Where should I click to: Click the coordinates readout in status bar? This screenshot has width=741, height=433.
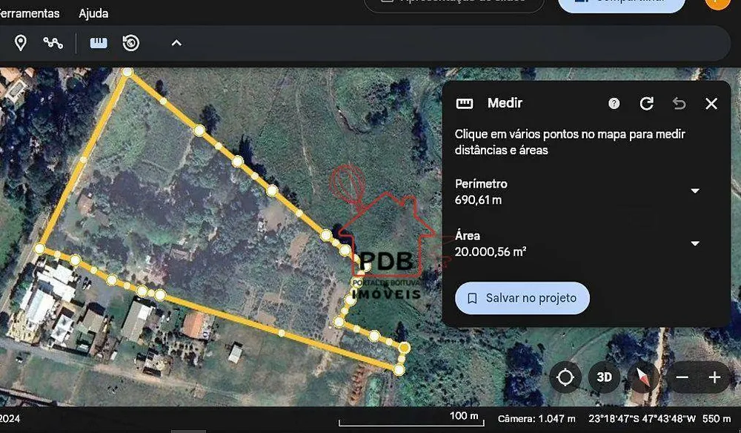point(642,419)
